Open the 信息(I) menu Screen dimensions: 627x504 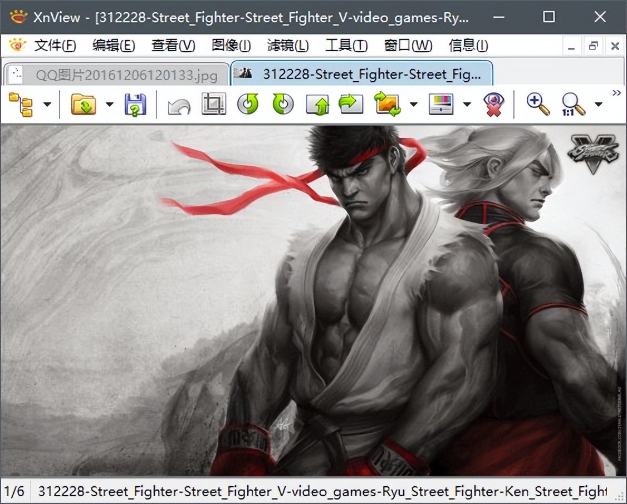(468, 46)
